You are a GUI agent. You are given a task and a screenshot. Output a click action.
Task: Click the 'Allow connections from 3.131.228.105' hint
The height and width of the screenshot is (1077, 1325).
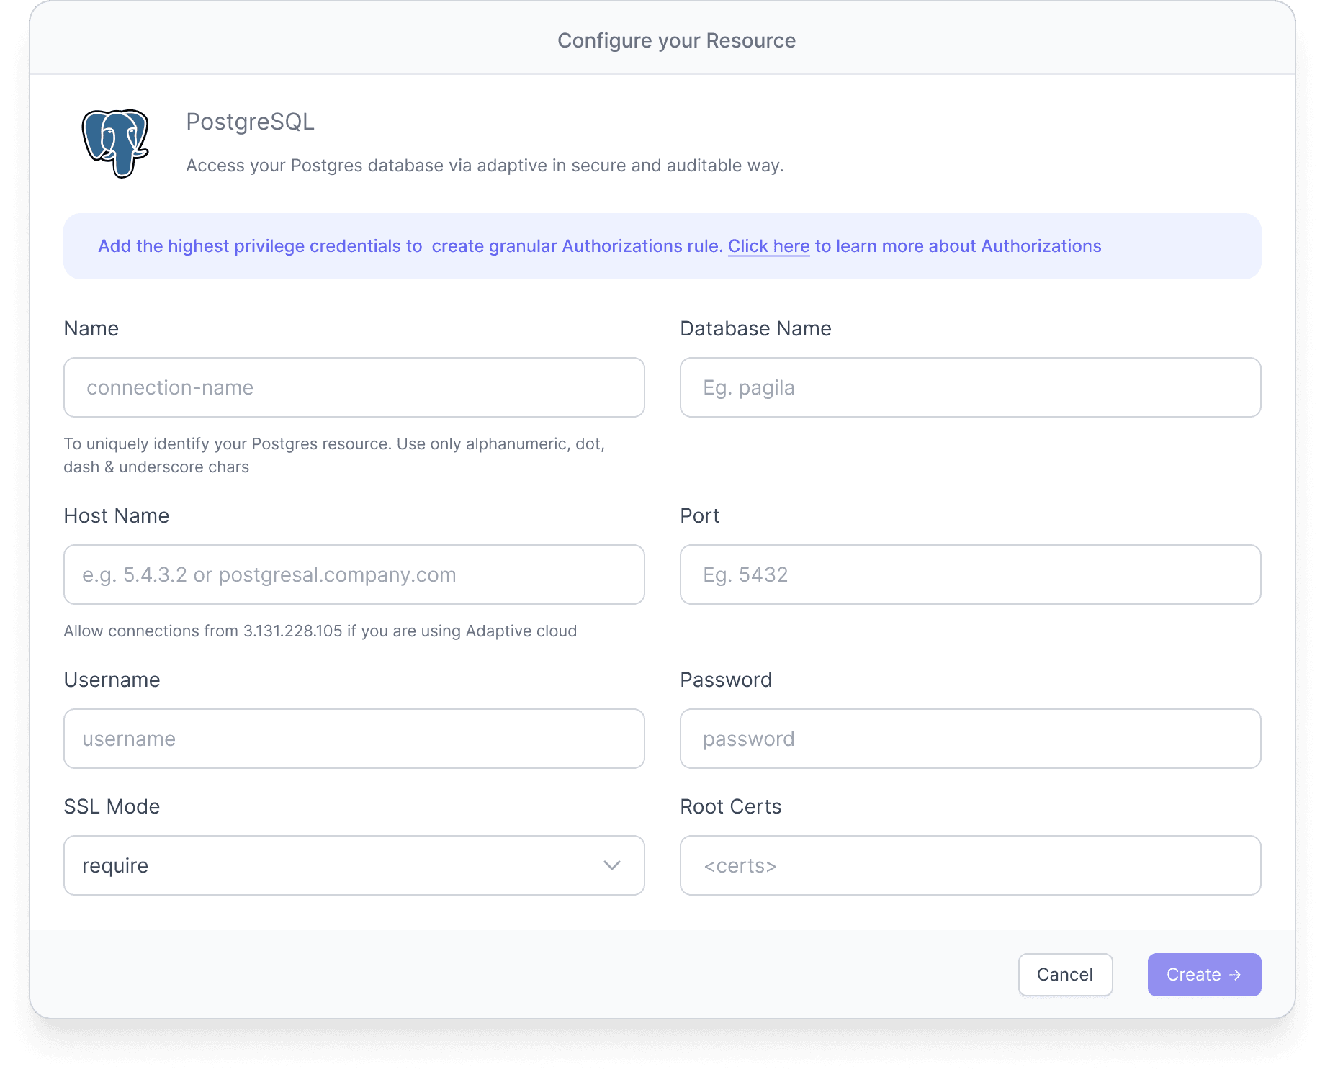(320, 631)
